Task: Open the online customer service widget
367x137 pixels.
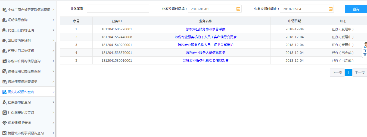Action: point(365,49)
